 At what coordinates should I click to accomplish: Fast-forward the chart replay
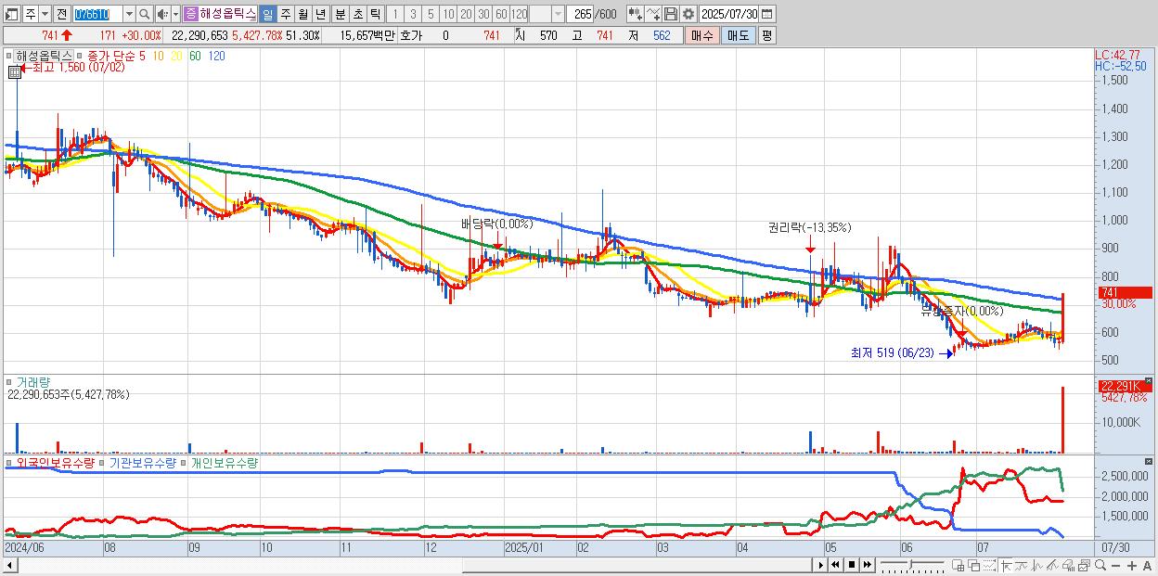867,565
